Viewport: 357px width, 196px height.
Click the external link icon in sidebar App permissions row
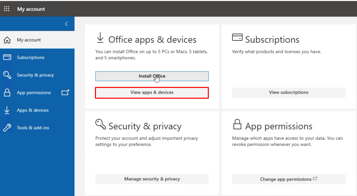coord(65,92)
